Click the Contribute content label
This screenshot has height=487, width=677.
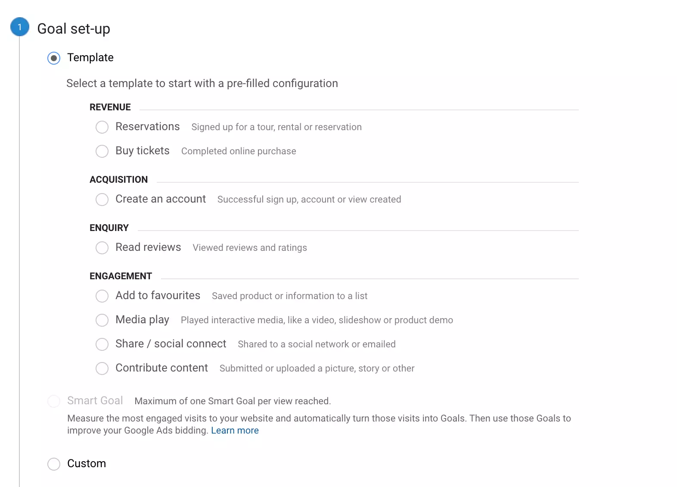pos(161,368)
